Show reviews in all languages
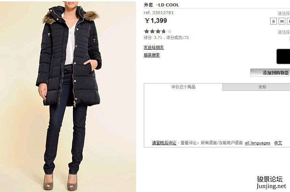290x192 pixels. [x=257, y=143]
